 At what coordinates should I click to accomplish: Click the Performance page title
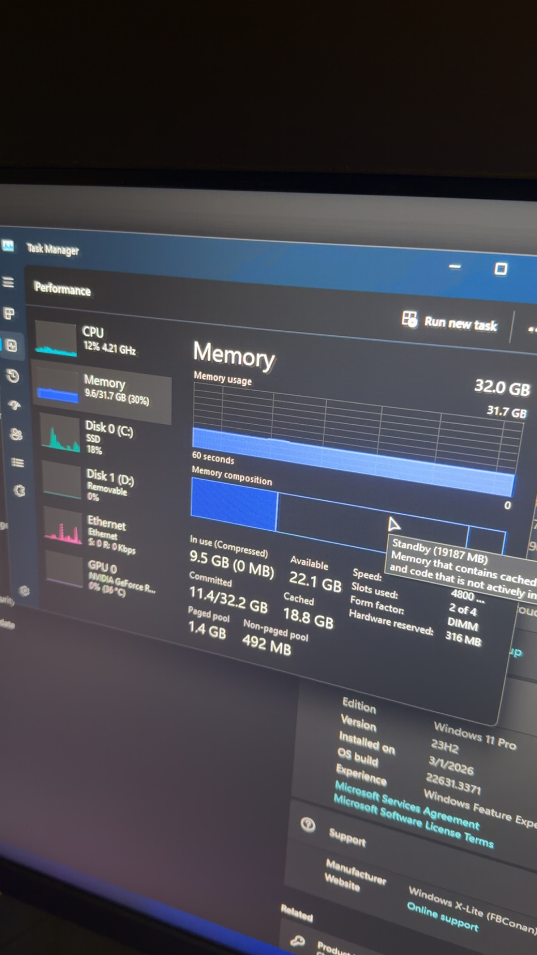62,289
